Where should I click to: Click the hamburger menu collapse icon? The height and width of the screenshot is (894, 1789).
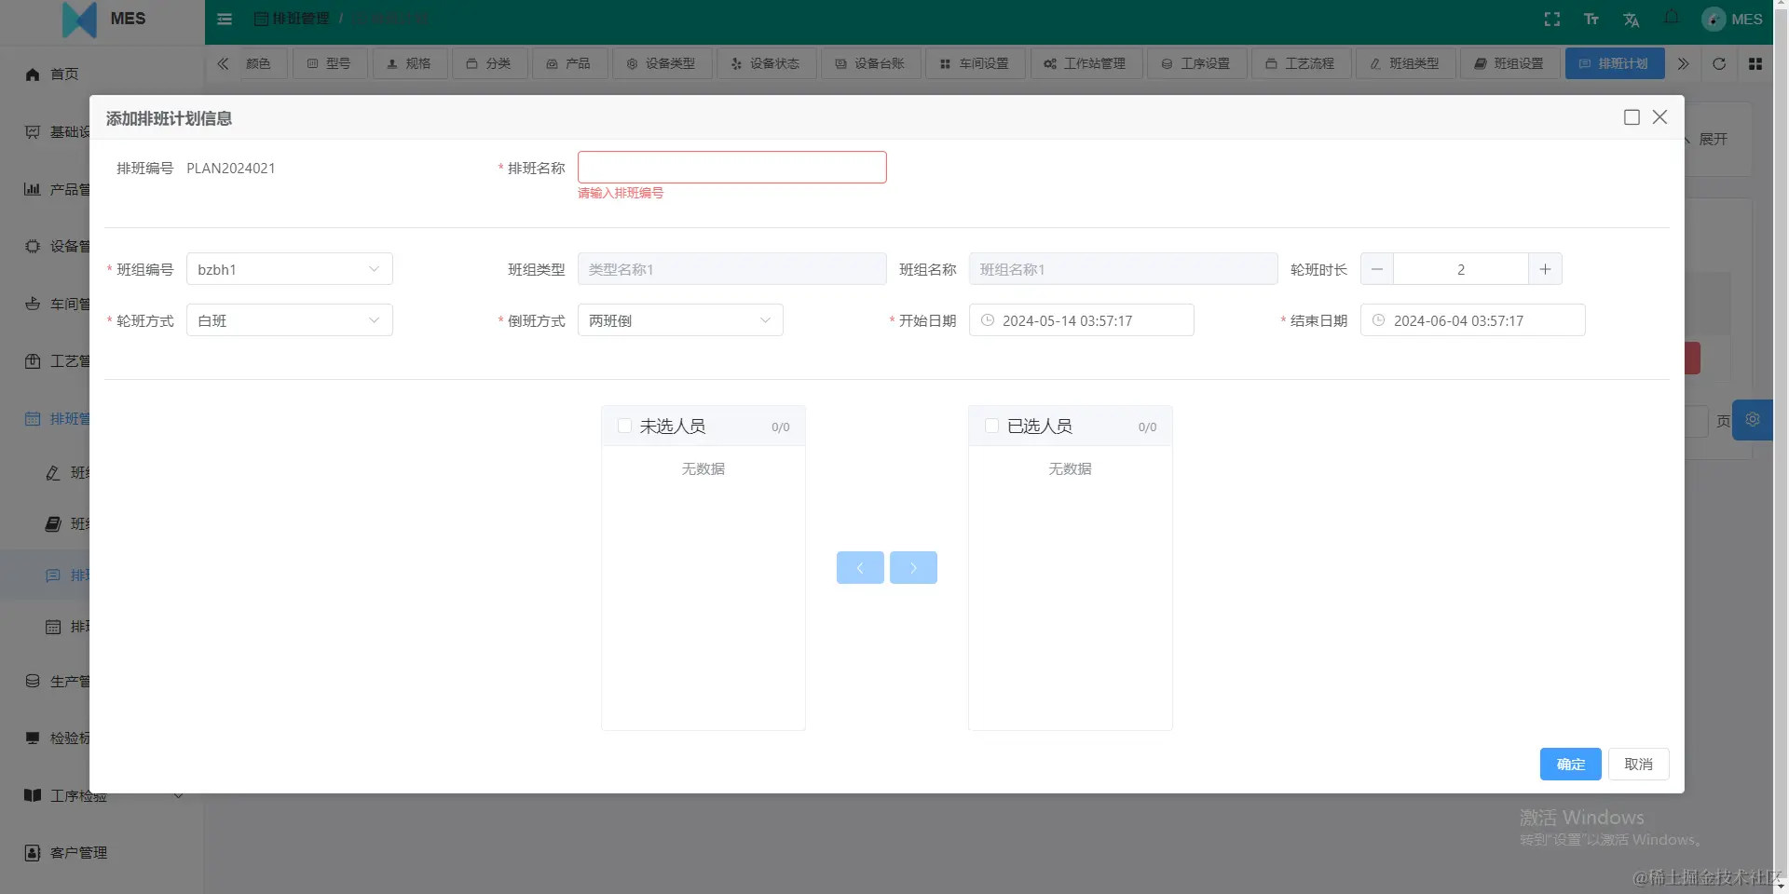[225, 19]
